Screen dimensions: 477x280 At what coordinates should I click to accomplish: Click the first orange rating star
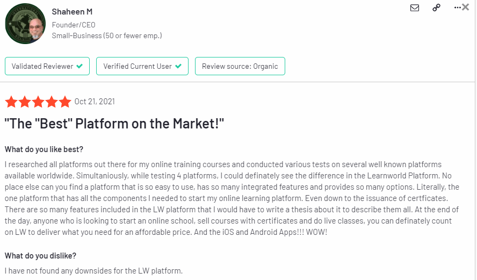pyautogui.click(x=11, y=102)
